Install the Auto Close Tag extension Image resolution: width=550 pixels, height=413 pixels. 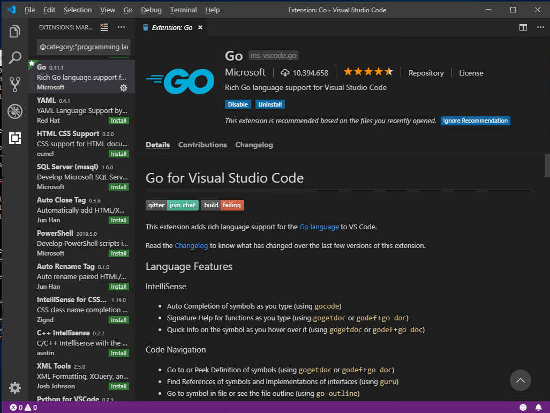(118, 220)
